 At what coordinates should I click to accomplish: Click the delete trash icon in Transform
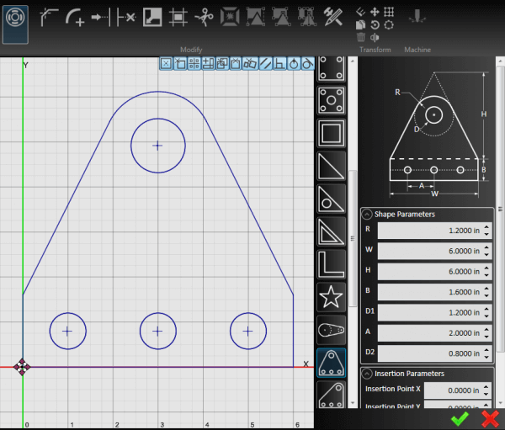pos(361,37)
